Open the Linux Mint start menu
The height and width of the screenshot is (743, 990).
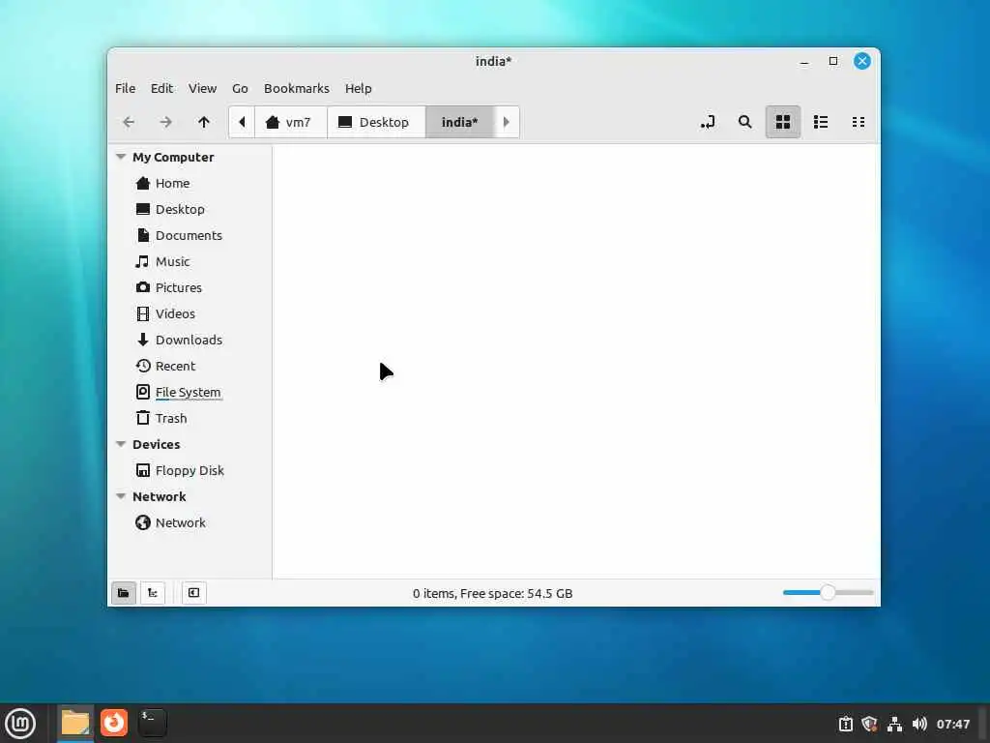coord(21,724)
